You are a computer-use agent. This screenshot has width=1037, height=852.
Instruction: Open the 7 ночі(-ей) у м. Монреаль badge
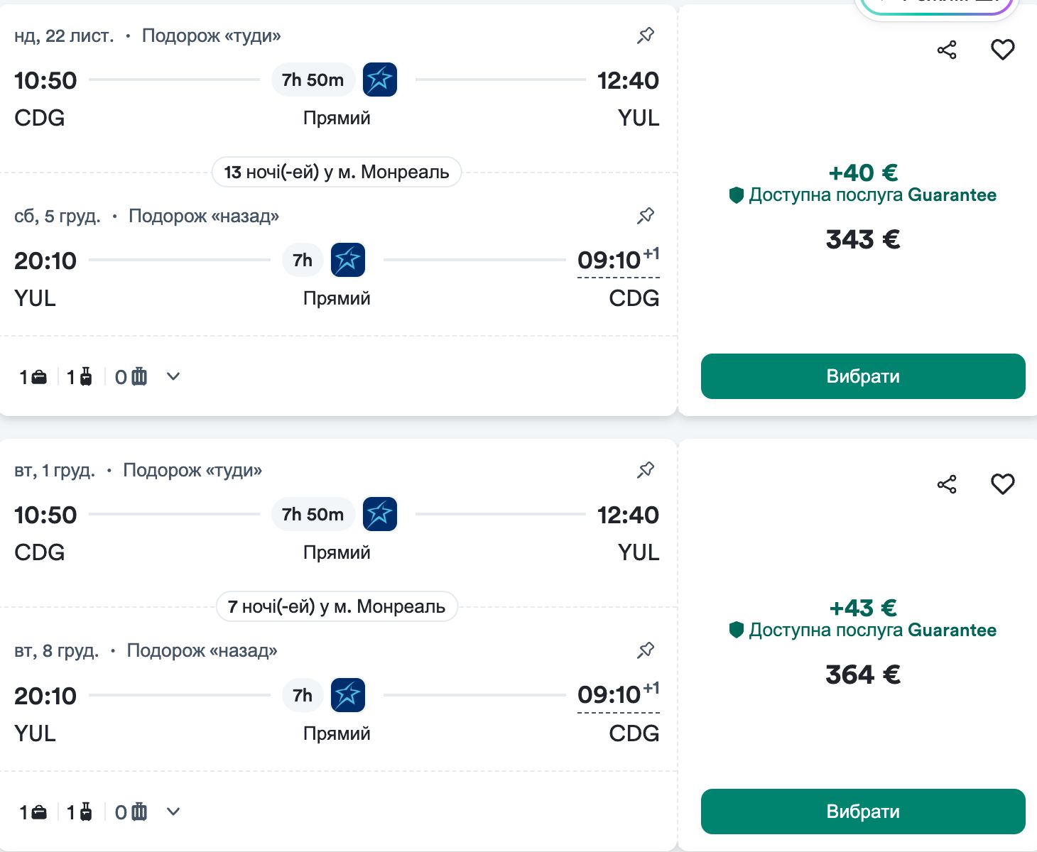(x=337, y=607)
